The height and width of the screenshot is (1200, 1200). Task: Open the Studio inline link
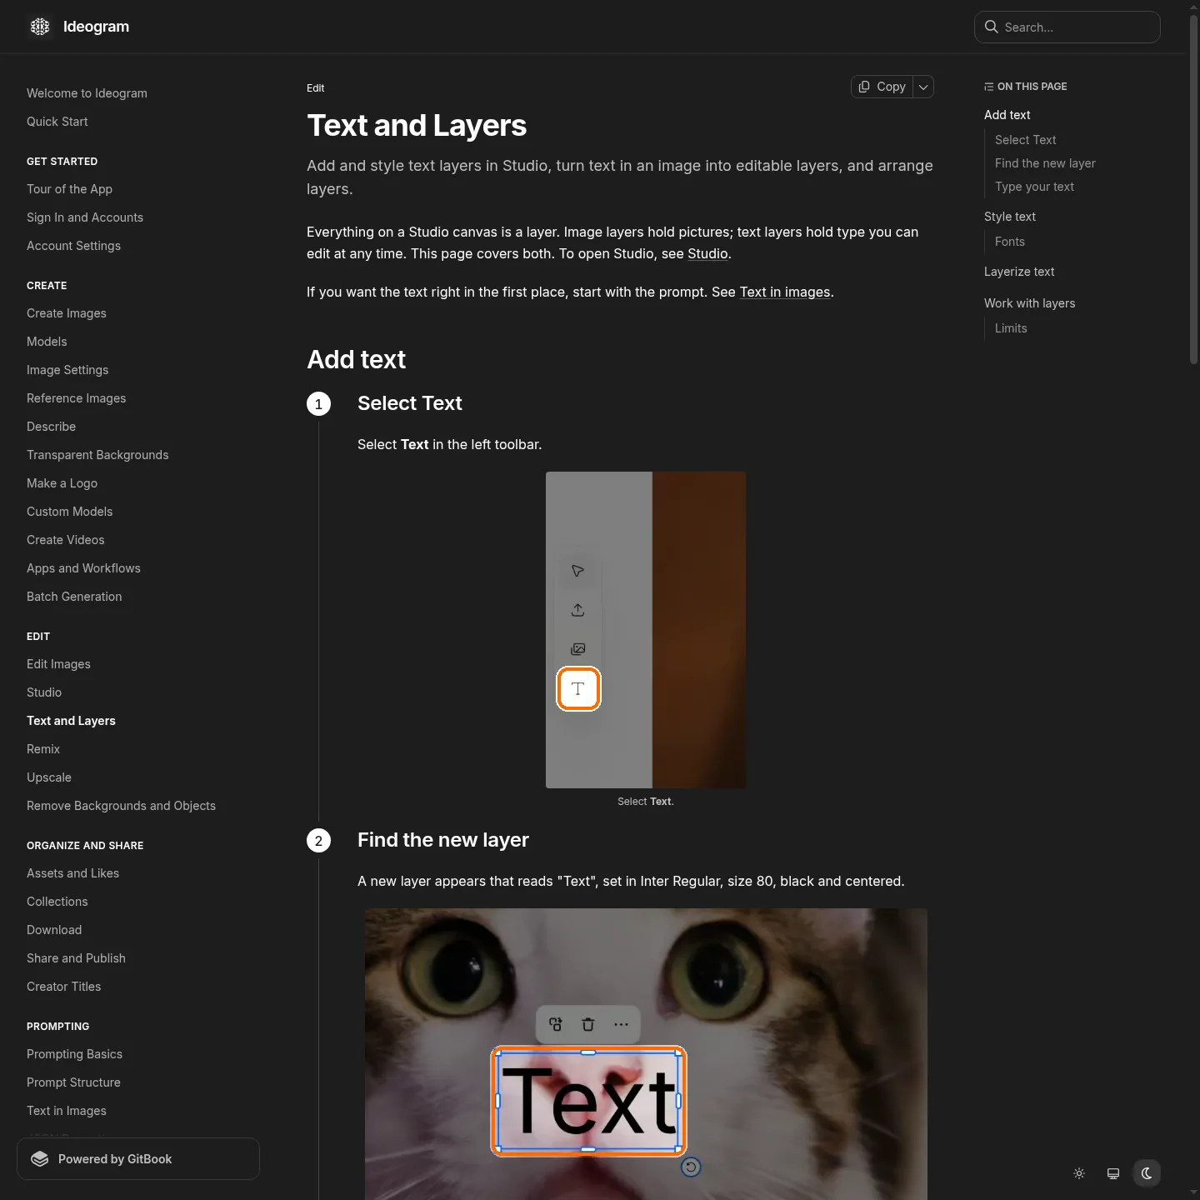click(x=707, y=253)
